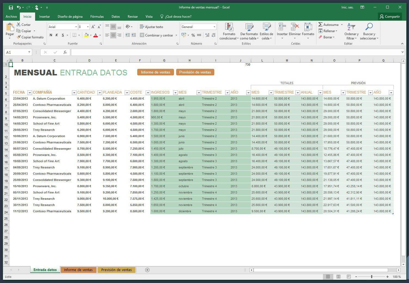Adjust the zoom slider in status bar

pyautogui.click(x=372, y=277)
